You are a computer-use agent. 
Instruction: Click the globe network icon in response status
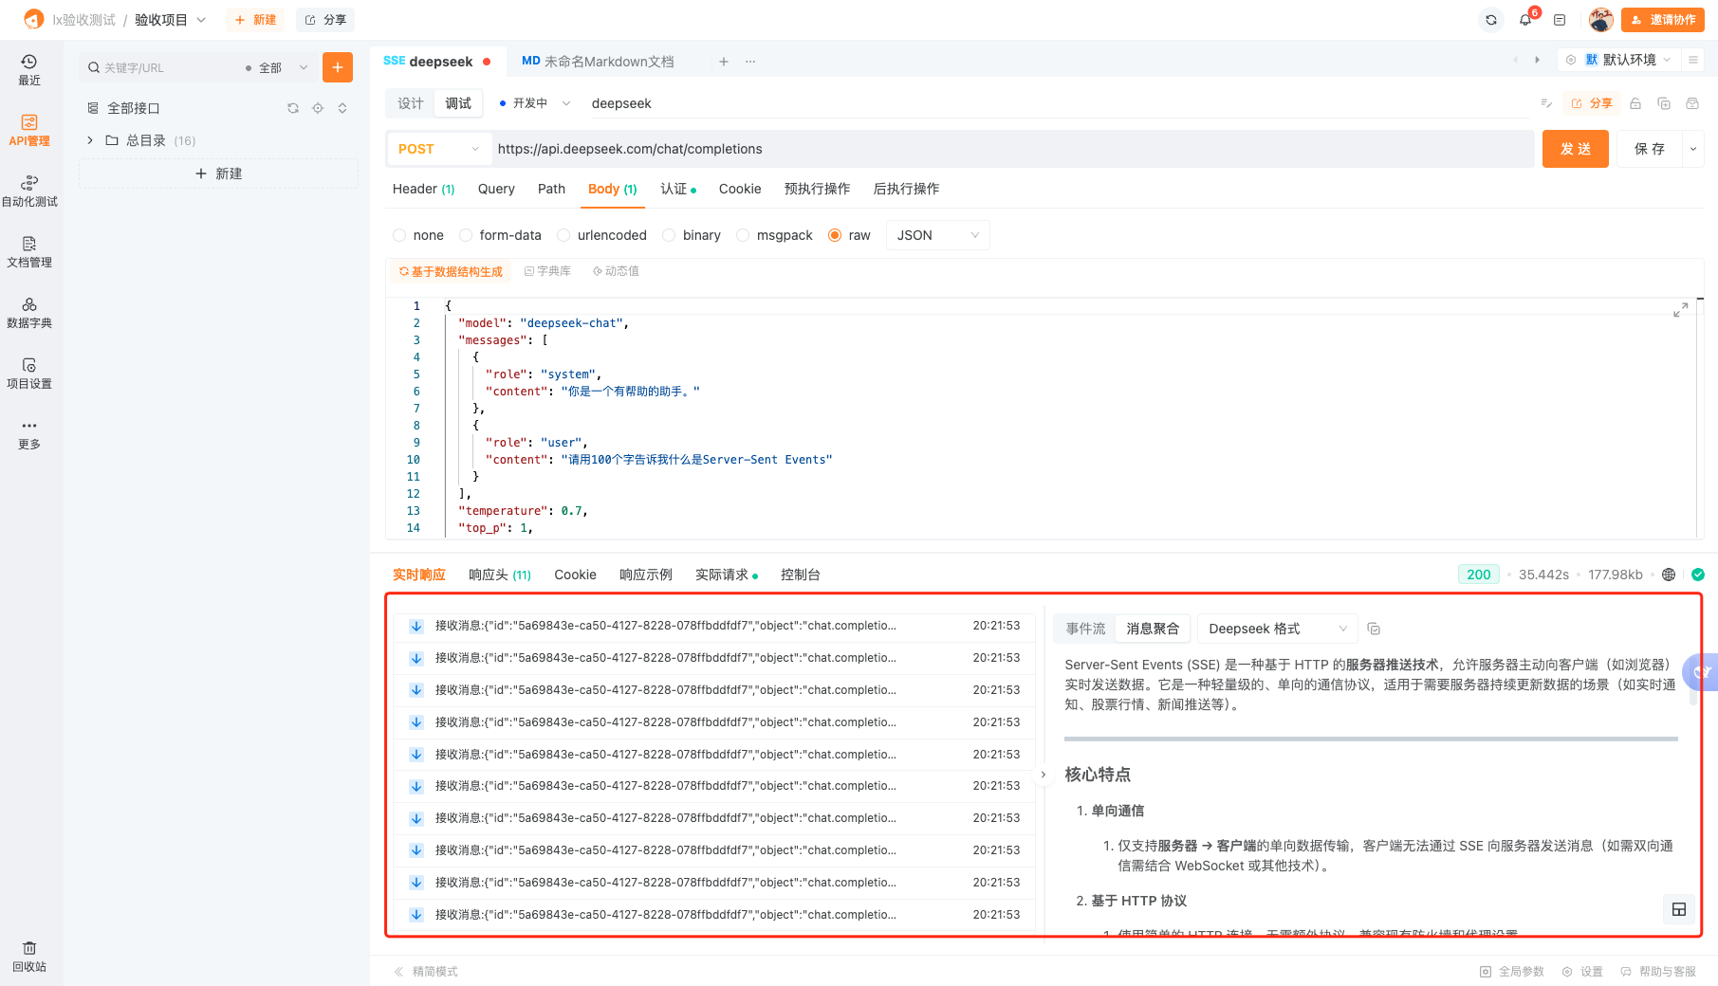point(1669,575)
